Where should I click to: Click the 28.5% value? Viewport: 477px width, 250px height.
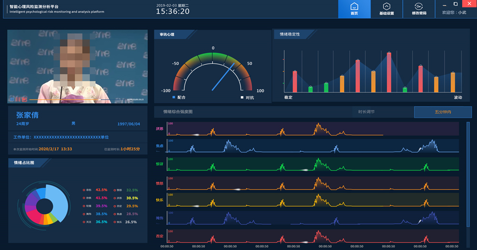point(132,214)
